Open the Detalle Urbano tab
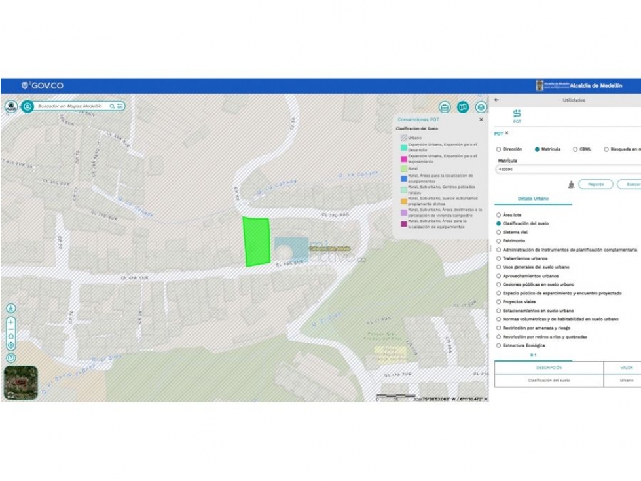641x481 pixels. pos(533,199)
